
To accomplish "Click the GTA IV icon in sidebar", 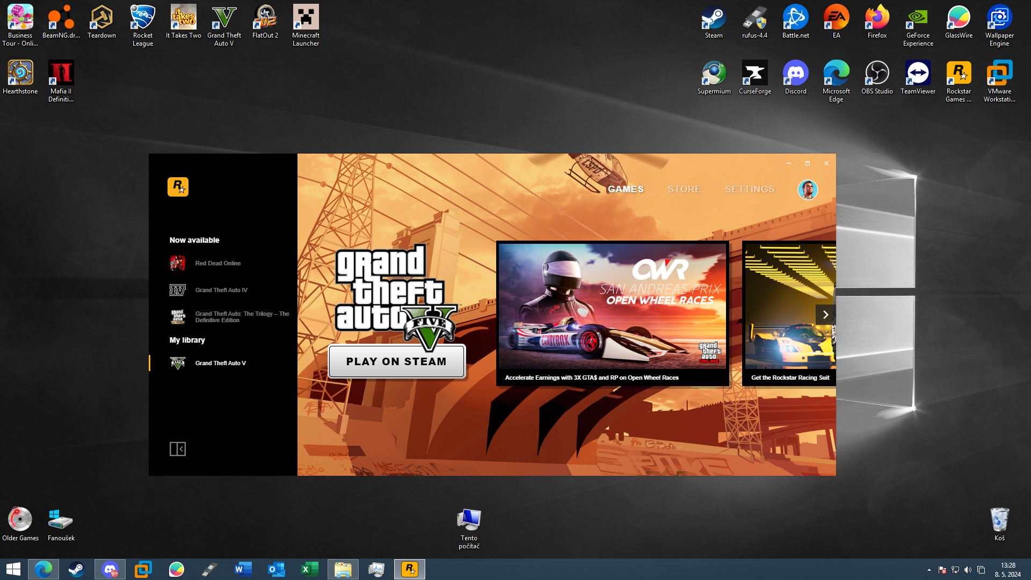I will pos(178,290).
